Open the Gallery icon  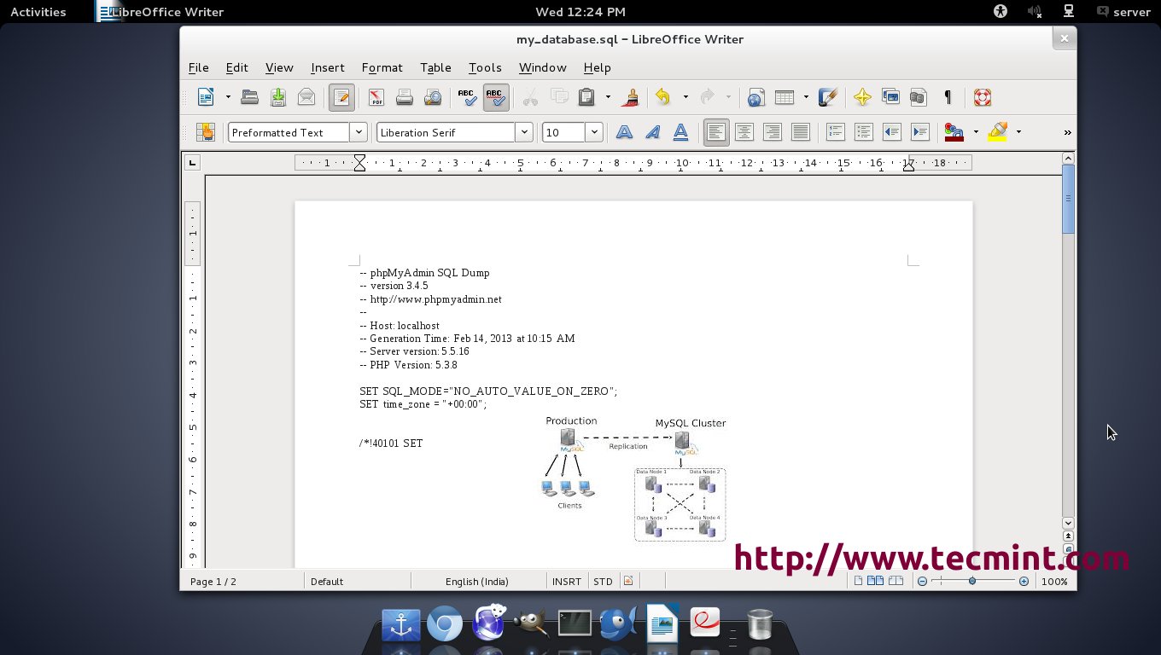tap(890, 97)
